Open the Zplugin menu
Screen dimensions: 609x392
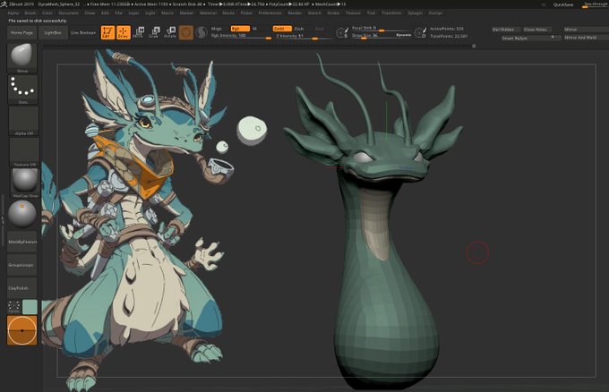click(x=415, y=13)
